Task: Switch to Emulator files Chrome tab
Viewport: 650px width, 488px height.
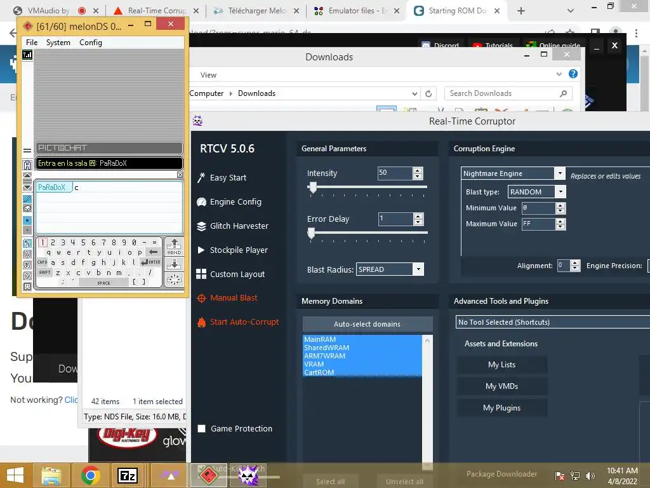Action: [357, 11]
